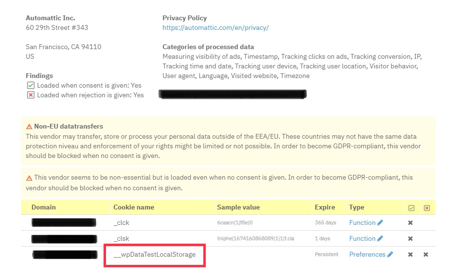
Task: Click the 1 days expire value
Action: click(323, 238)
